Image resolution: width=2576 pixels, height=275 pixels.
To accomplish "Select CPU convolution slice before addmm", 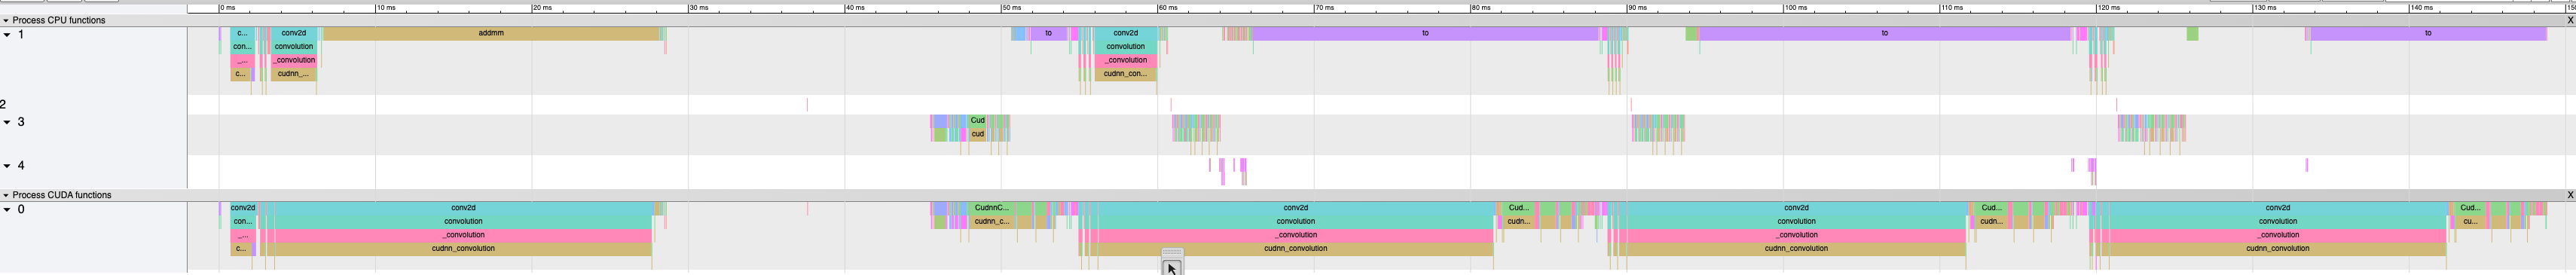I will click(x=294, y=47).
